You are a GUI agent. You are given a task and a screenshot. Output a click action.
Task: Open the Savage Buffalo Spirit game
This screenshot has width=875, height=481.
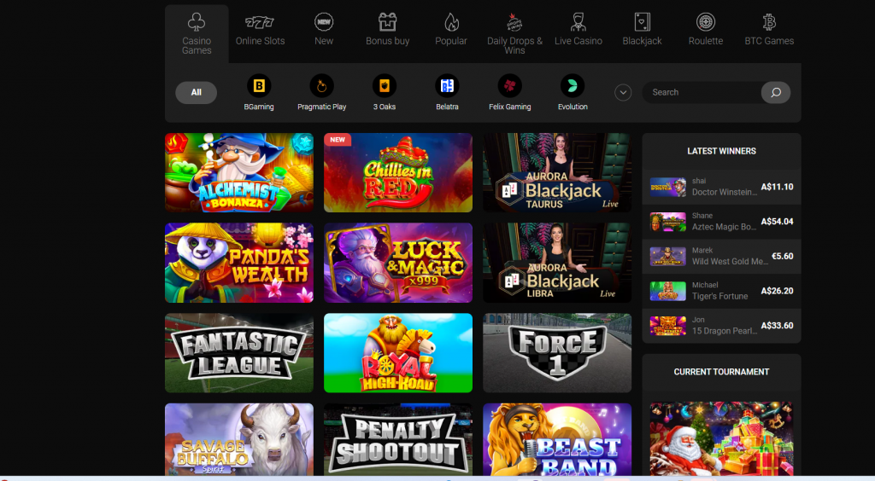click(239, 439)
